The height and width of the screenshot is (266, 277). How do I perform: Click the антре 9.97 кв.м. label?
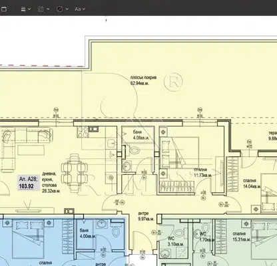(146, 216)
